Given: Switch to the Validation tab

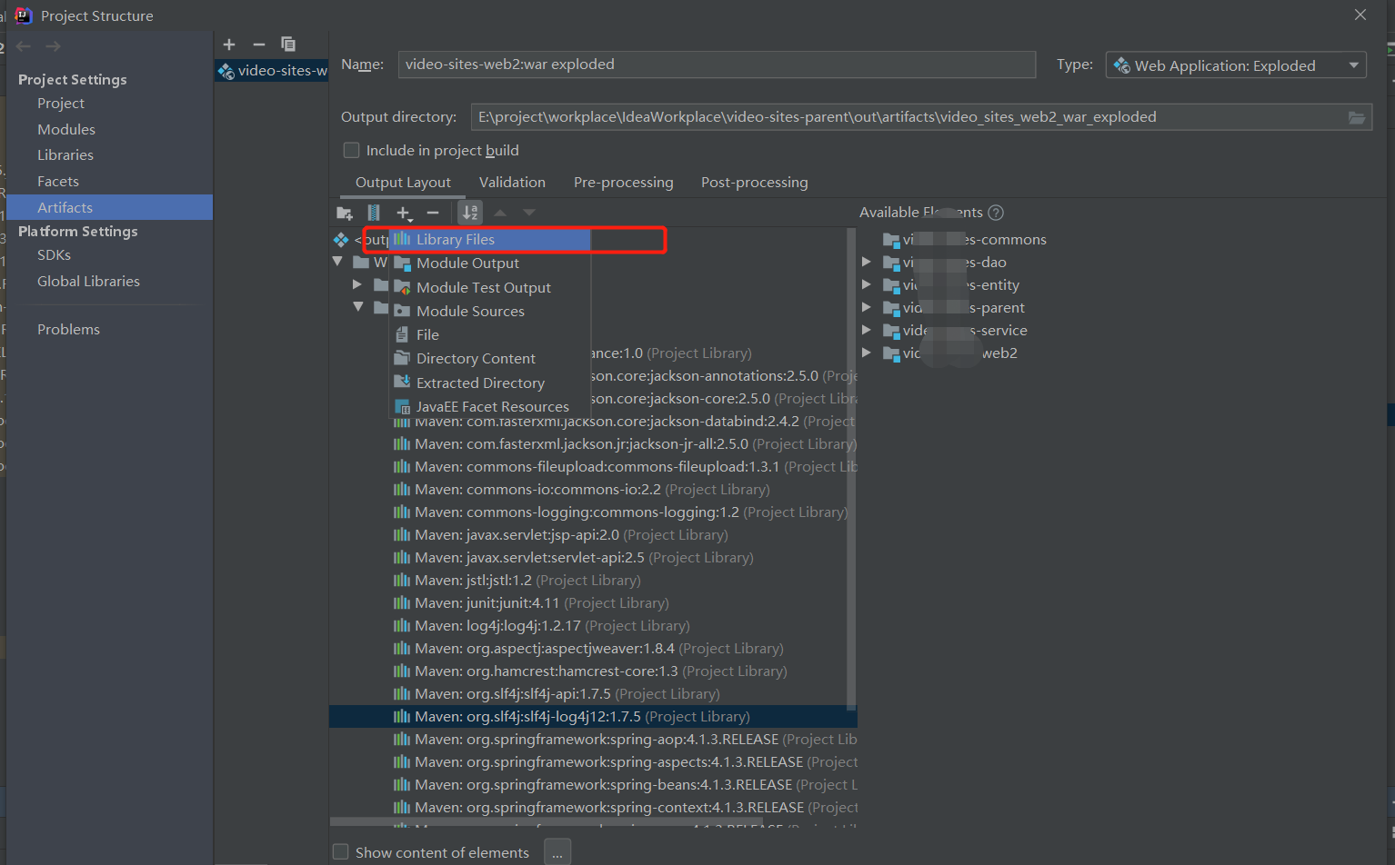Looking at the screenshot, I should click(x=512, y=182).
